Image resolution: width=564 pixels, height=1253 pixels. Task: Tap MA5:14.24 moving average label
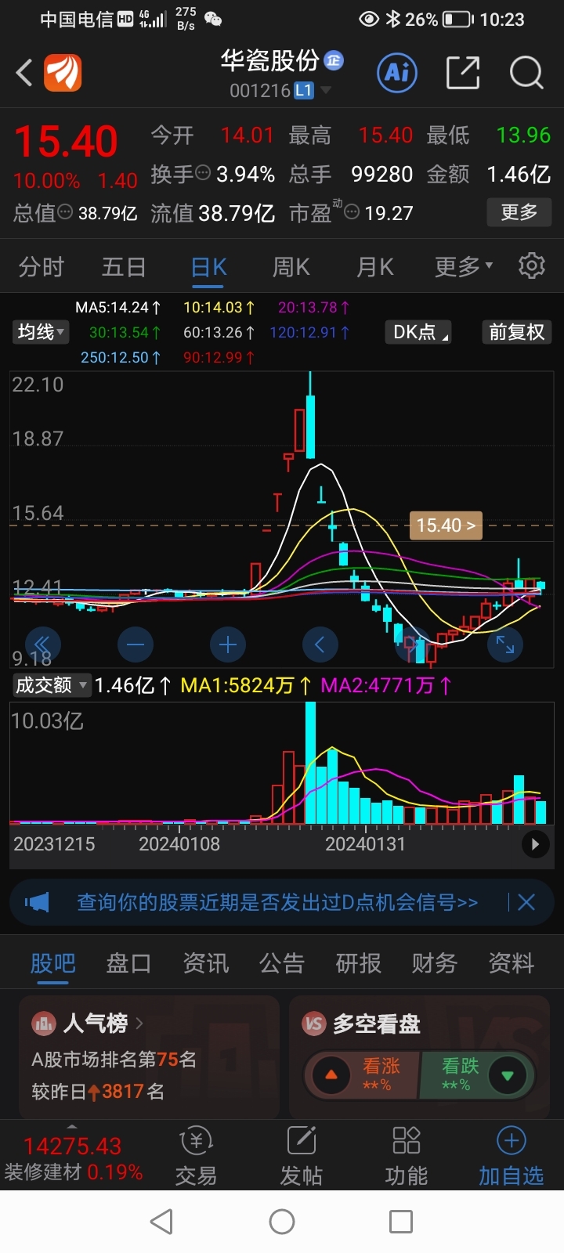point(118,308)
